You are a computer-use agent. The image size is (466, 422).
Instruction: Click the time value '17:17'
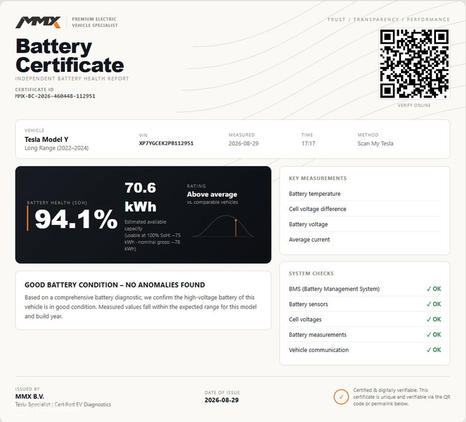pos(308,144)
